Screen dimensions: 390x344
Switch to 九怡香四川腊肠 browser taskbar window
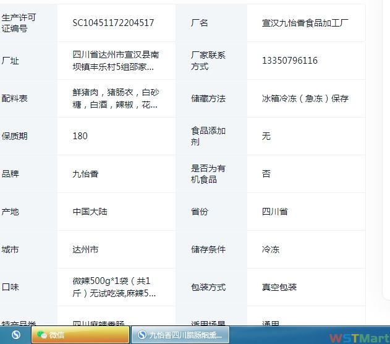(180, 335)
